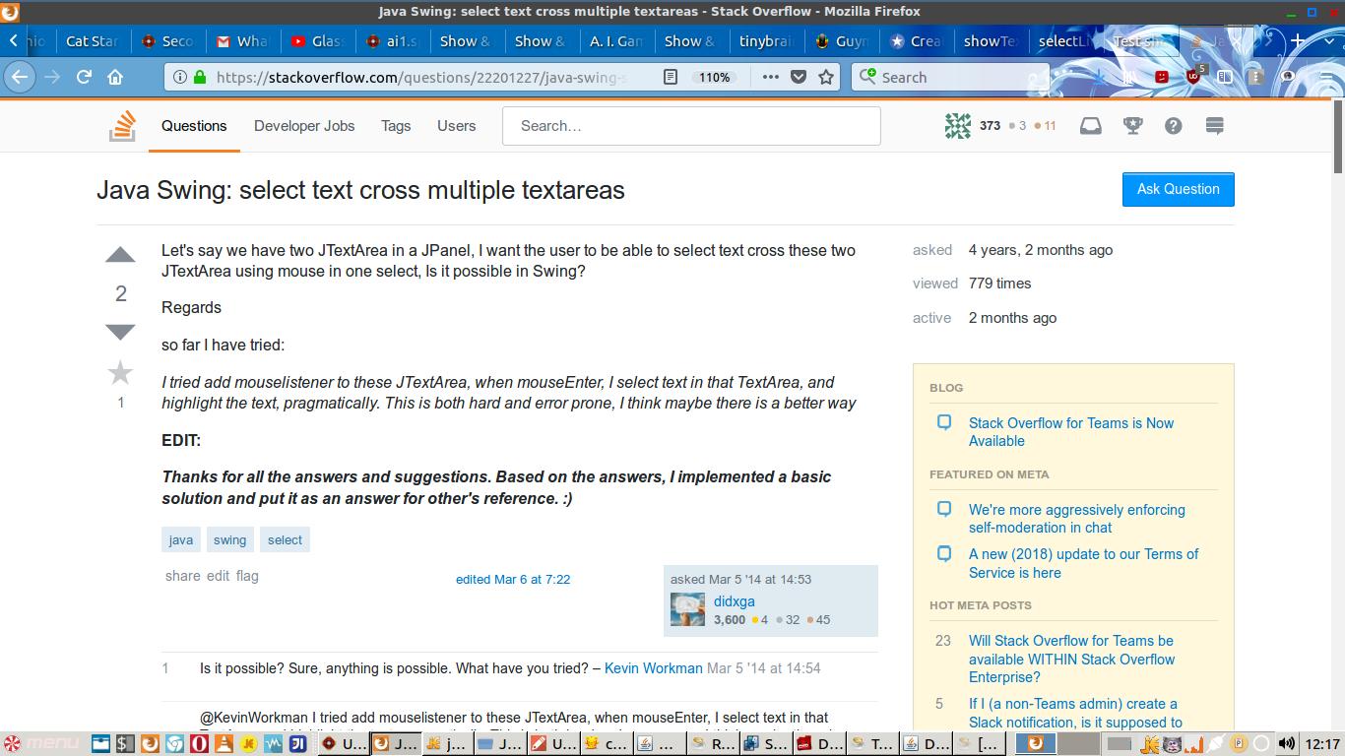This screenshot has width=1345, height=756.
Task: Open the achievements trophy icon
Action: [1132, 126]
